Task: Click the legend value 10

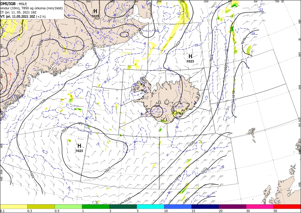Action: pyautogui.click(x=166, y=211)
